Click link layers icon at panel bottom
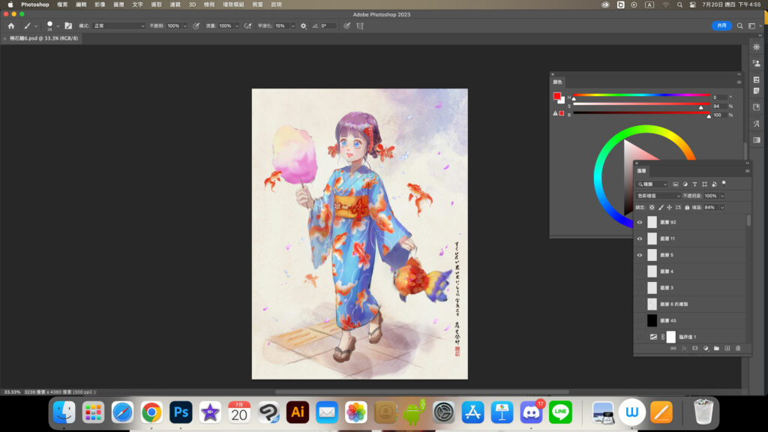The image size is (768, 432). [673, 348]
